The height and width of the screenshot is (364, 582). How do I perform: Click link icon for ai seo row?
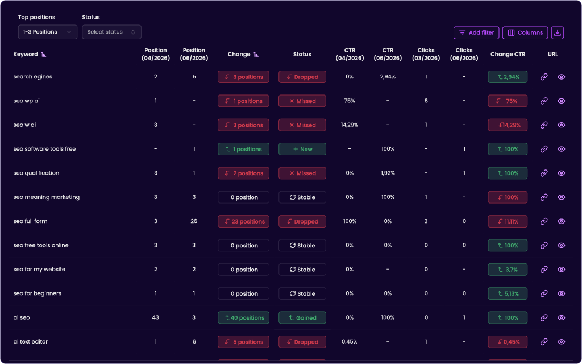coord(544,317)
